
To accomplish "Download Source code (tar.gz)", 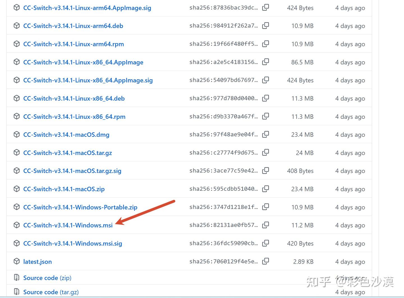I will point(51,292).
